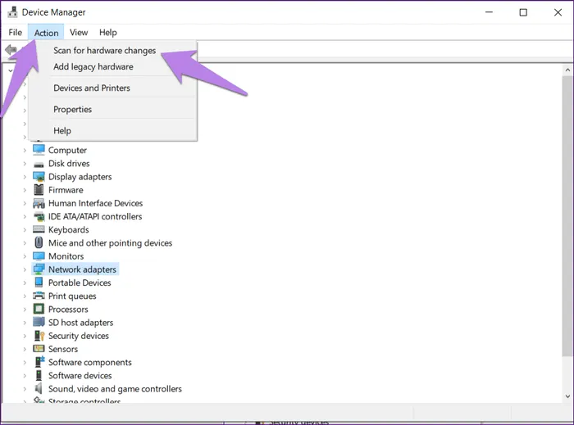Open Devices and Printers menu entry
This screenshot has width=574, height=425.
(x=92, y=88)
